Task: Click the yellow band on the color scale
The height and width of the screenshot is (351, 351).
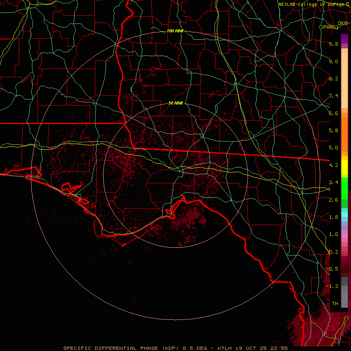Action: [344, 167]
